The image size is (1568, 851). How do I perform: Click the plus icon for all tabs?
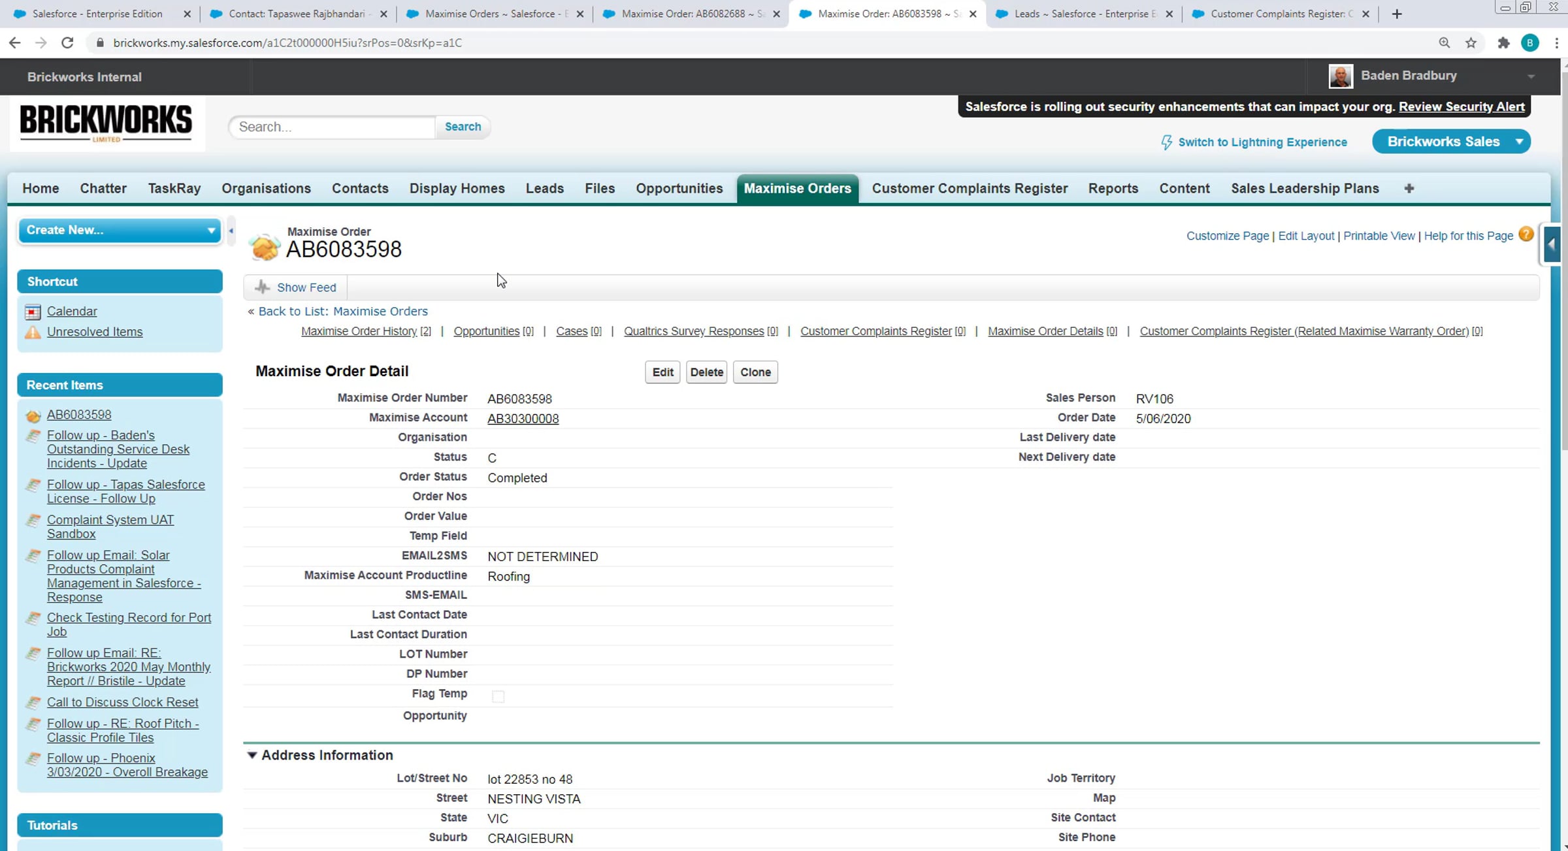click(x=1409, y=189)
